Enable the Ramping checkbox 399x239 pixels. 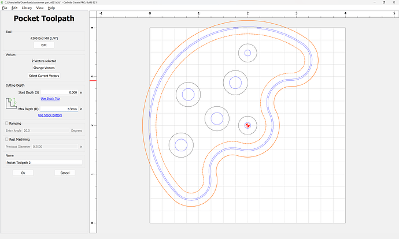7,123
